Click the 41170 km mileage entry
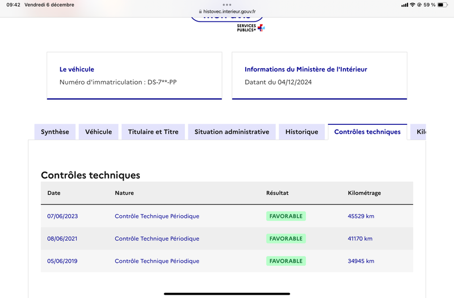This screenshot has height=298, width=454. coord(360,238)
